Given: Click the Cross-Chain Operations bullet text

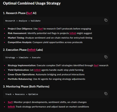Looking at the screenshot, I should click(46, 74).
